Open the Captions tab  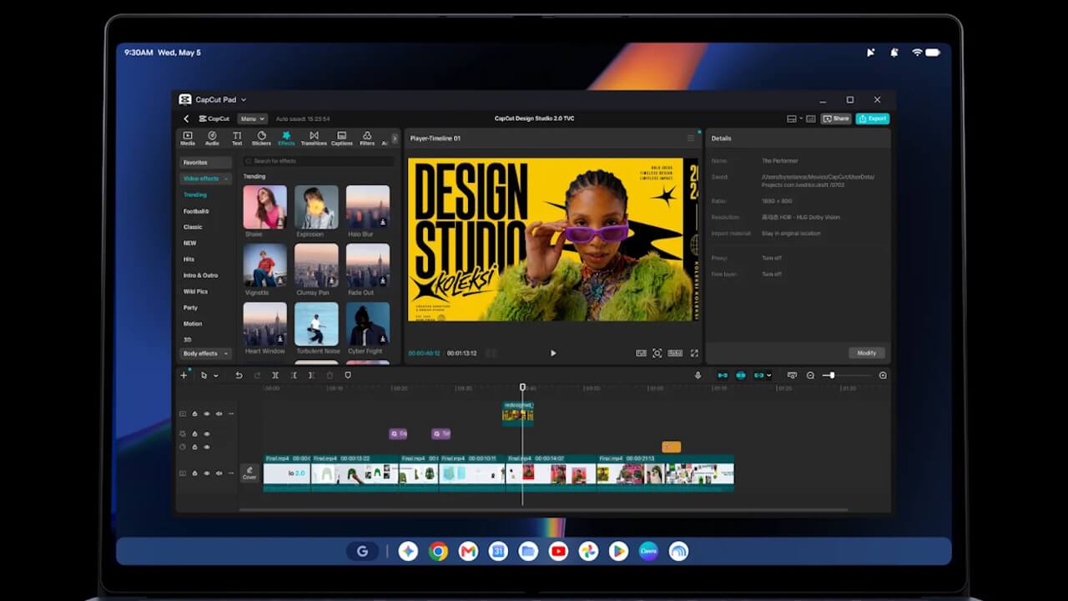pyautogui.click(x=342, y=139)
